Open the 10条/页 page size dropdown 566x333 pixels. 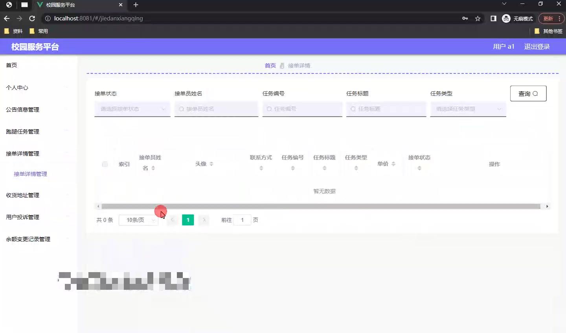pos(138,220)
